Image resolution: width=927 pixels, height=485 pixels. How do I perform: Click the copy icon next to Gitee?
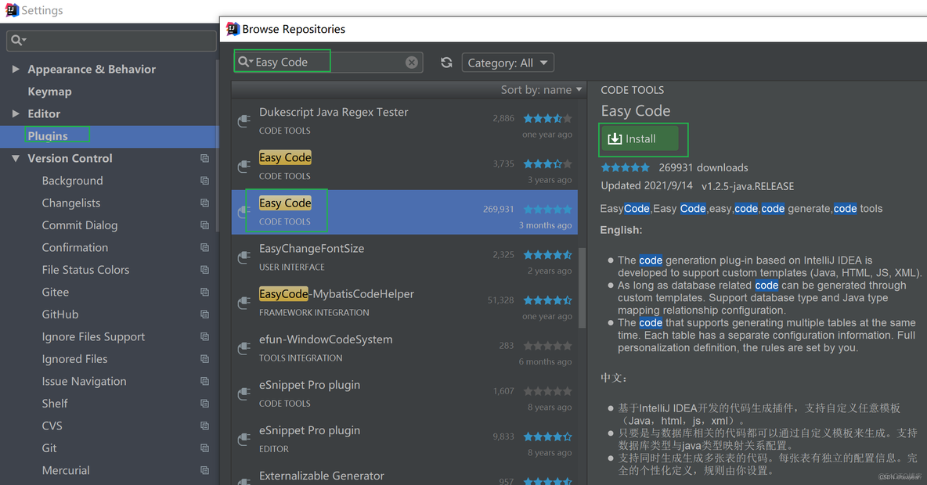coord(204,292)
